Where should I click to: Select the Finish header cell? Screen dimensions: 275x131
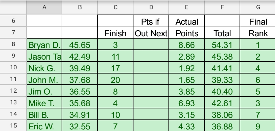tap(115, 34)
